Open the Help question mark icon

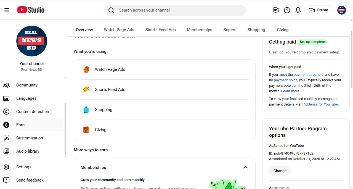point(287,10)
